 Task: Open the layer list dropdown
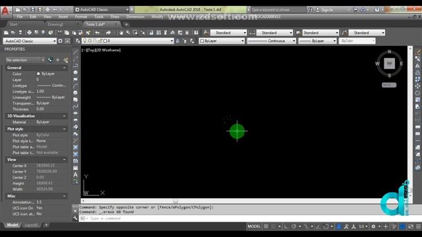pyautogui.click(x=171, y=41)
